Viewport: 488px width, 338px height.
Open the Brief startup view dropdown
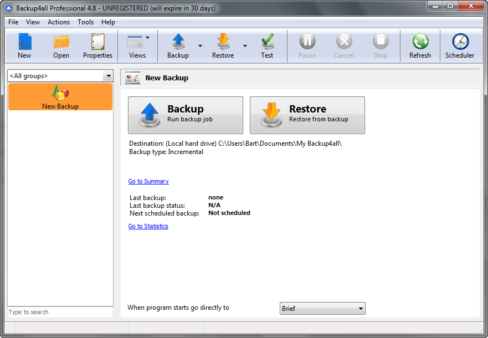click(x=322, y=309)
